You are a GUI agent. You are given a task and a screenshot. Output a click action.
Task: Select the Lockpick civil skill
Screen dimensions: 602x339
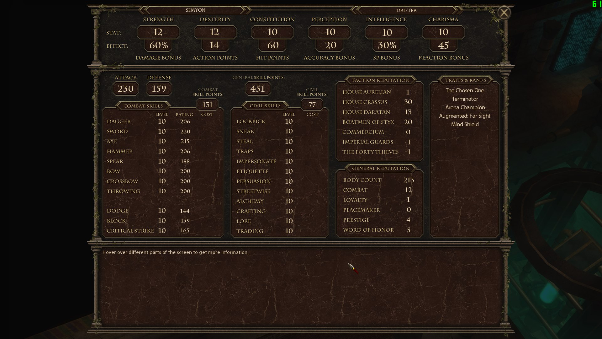click(251, 121)
